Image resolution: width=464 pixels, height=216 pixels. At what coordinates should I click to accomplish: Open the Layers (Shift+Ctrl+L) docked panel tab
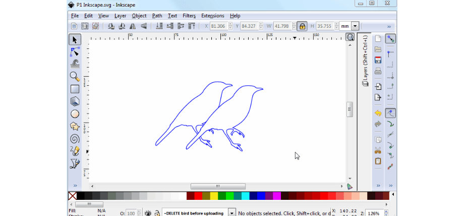point(366,61)
